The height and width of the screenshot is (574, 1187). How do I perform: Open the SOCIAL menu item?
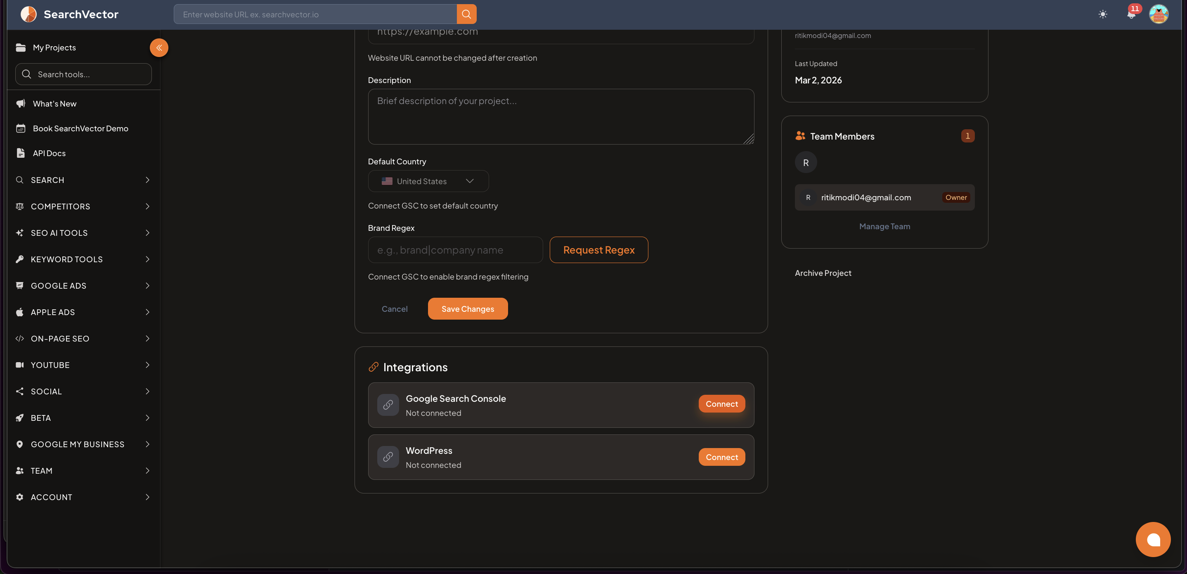tap(83, 391)
